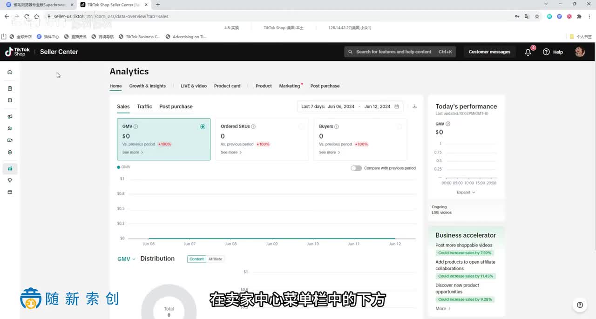596x319 pixels.
Task: Click Add products to open affiliate collaborations
Action: click(x=466, y=265)
